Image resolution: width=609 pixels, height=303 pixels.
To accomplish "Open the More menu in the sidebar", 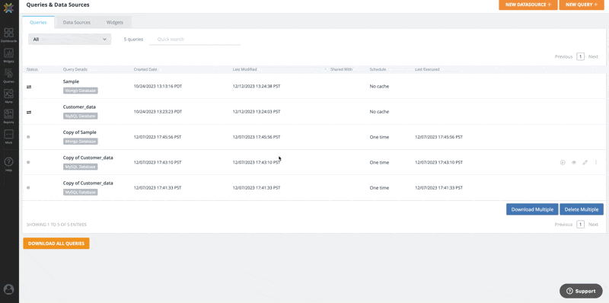I will click(x=8, y=137).
